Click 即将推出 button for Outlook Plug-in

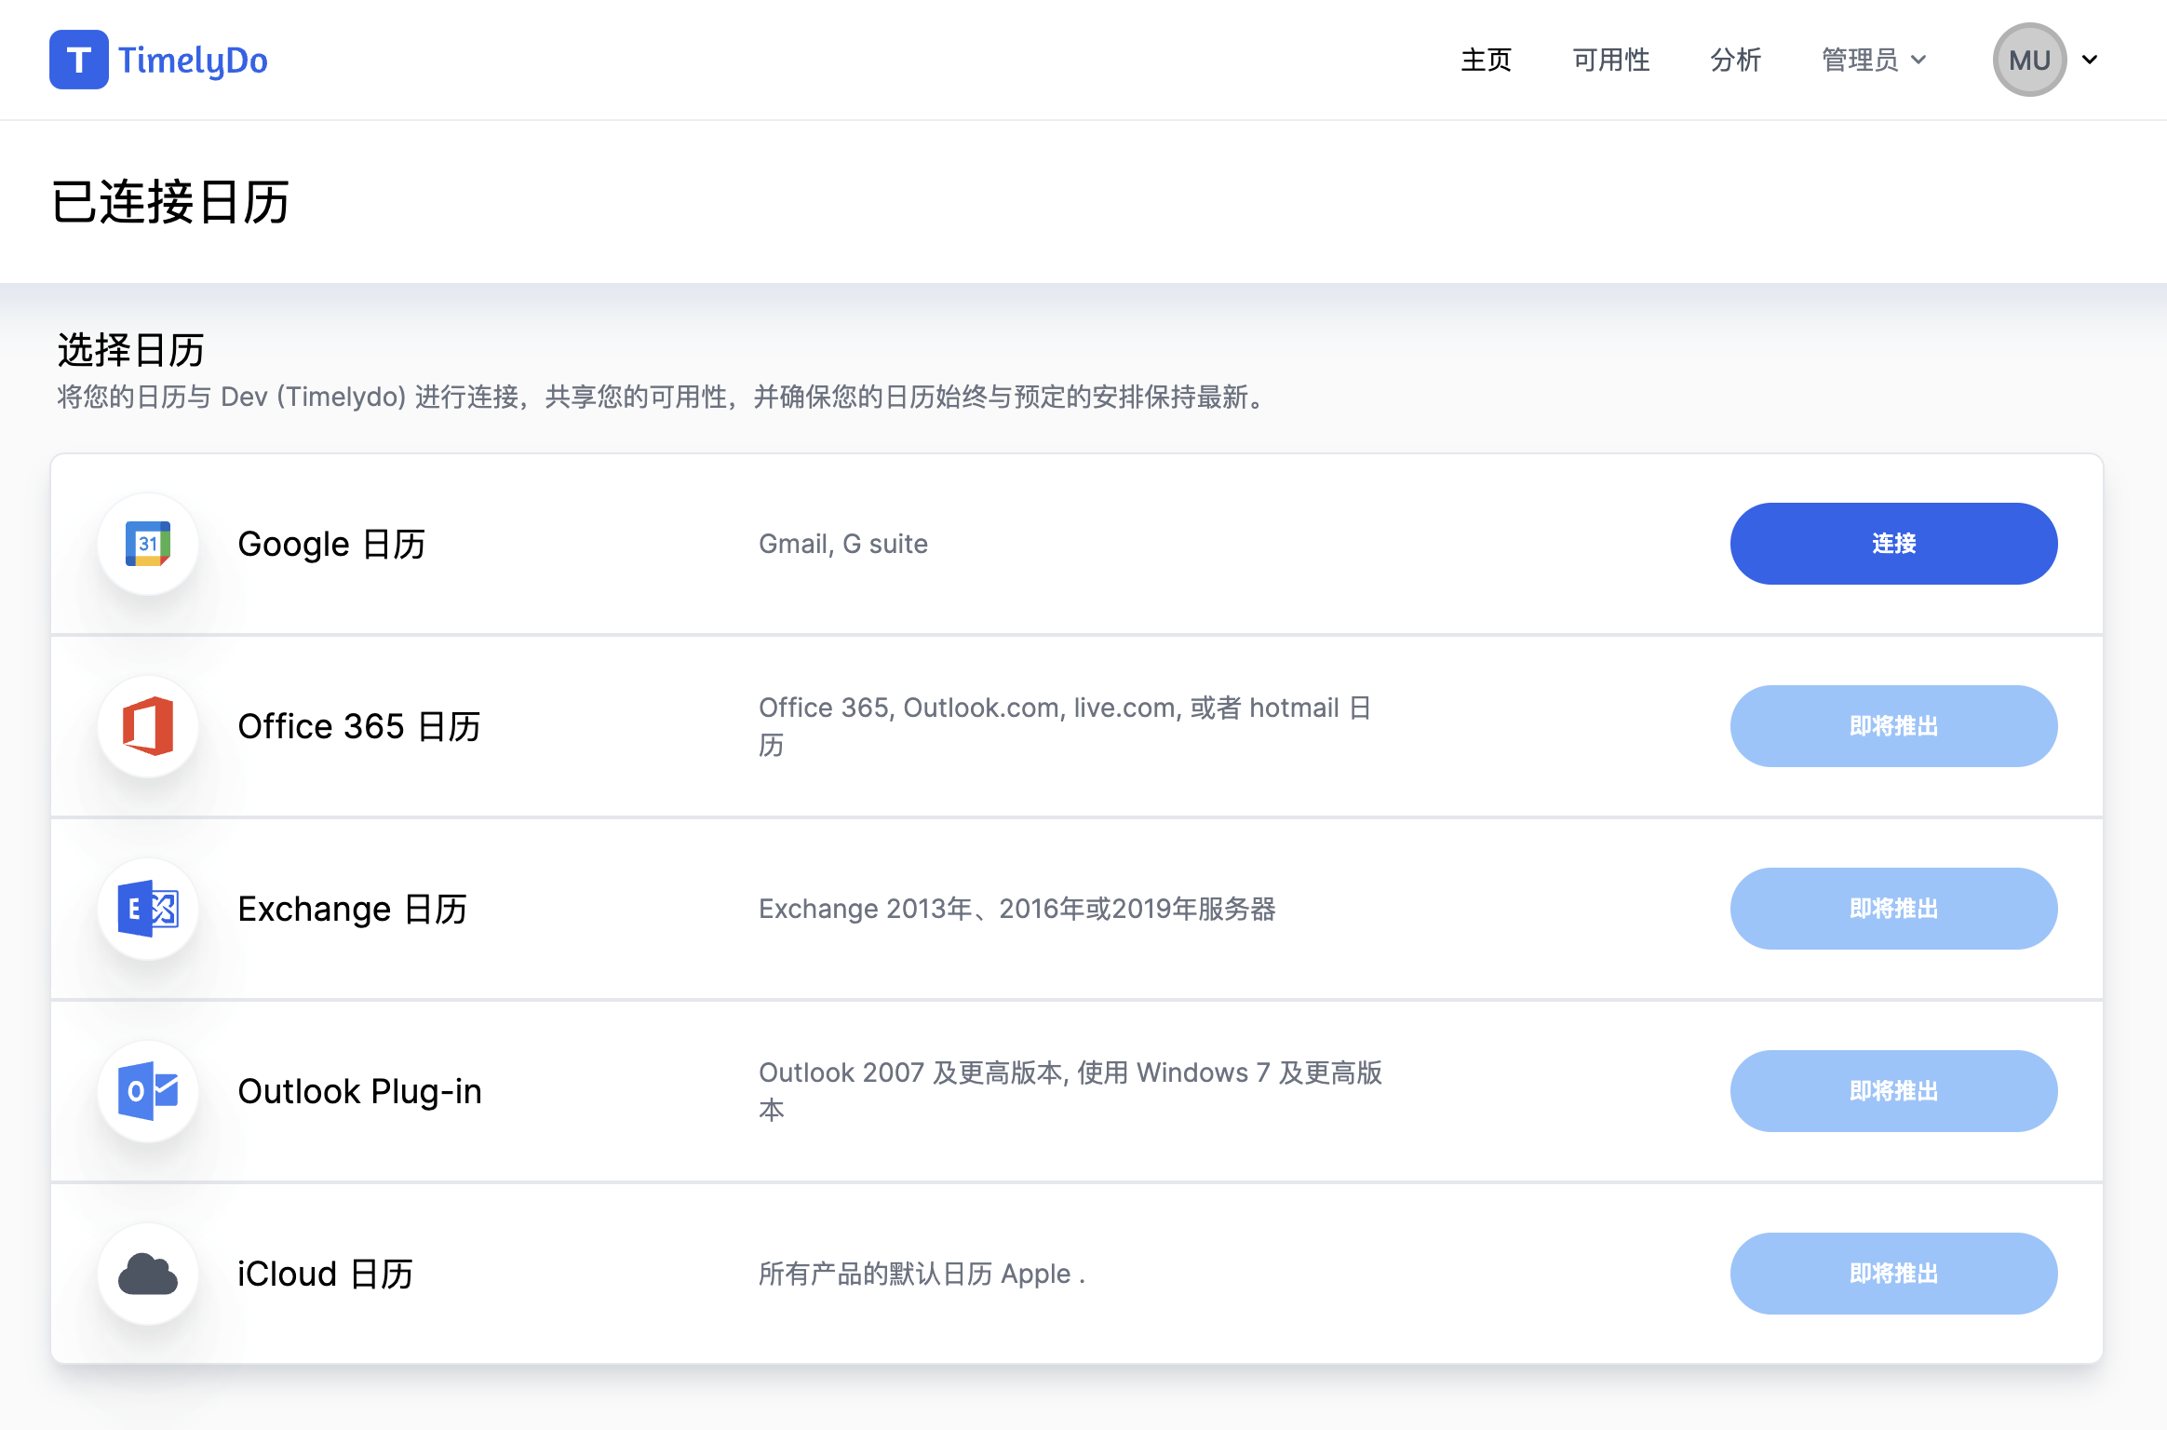tap(1893, 1091)
